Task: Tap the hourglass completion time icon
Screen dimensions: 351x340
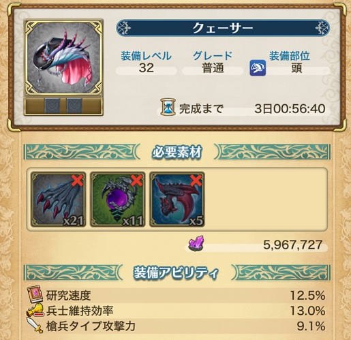Action: click(x=168, y=107)
